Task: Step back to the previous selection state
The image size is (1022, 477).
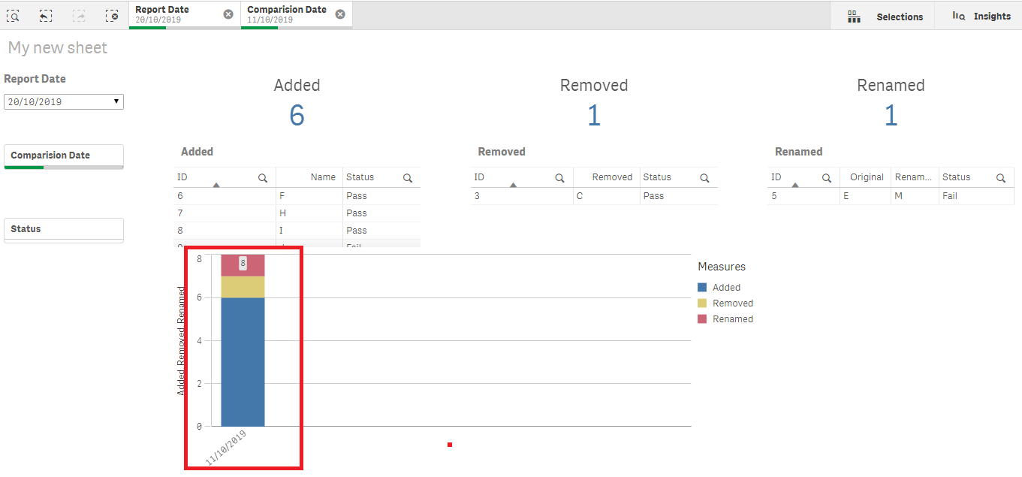Action: pos(46,15)
